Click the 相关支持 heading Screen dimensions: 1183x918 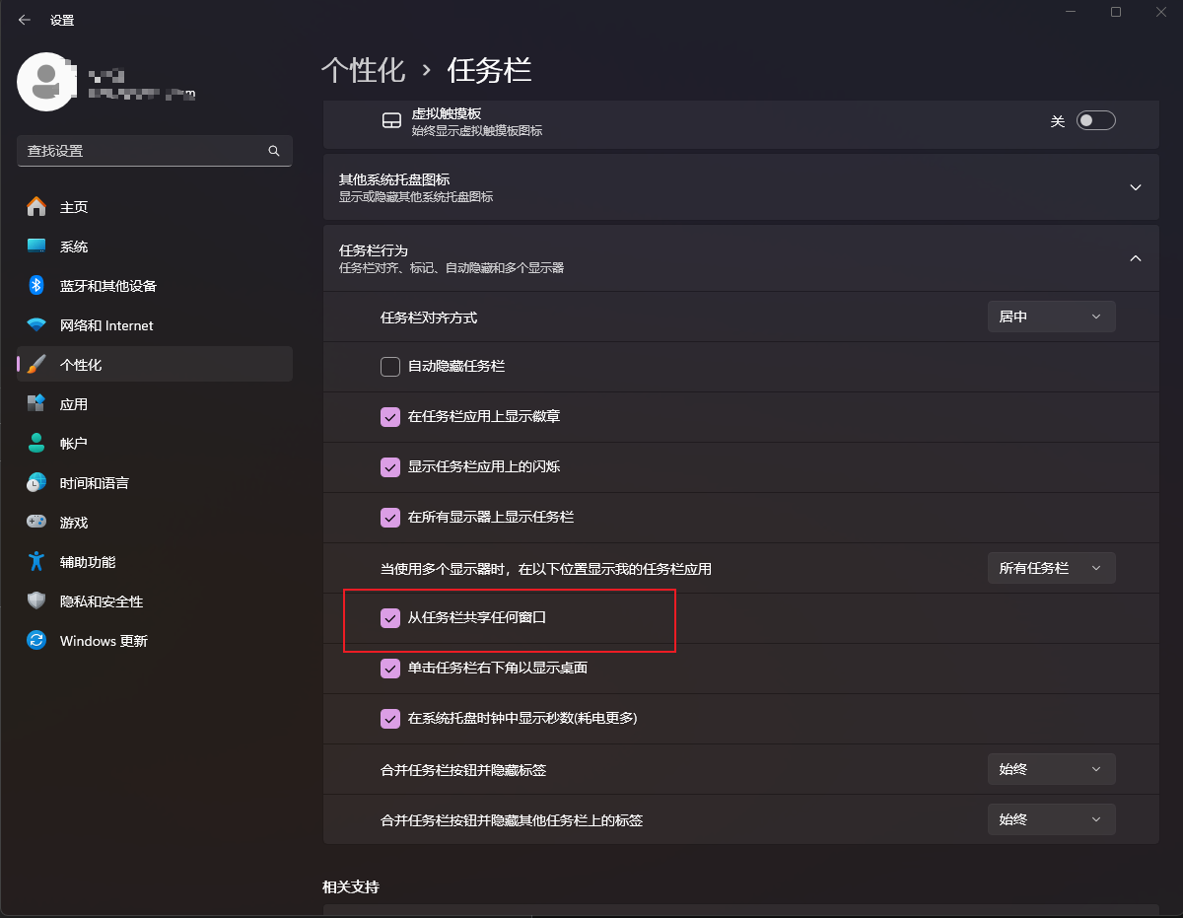350,886
